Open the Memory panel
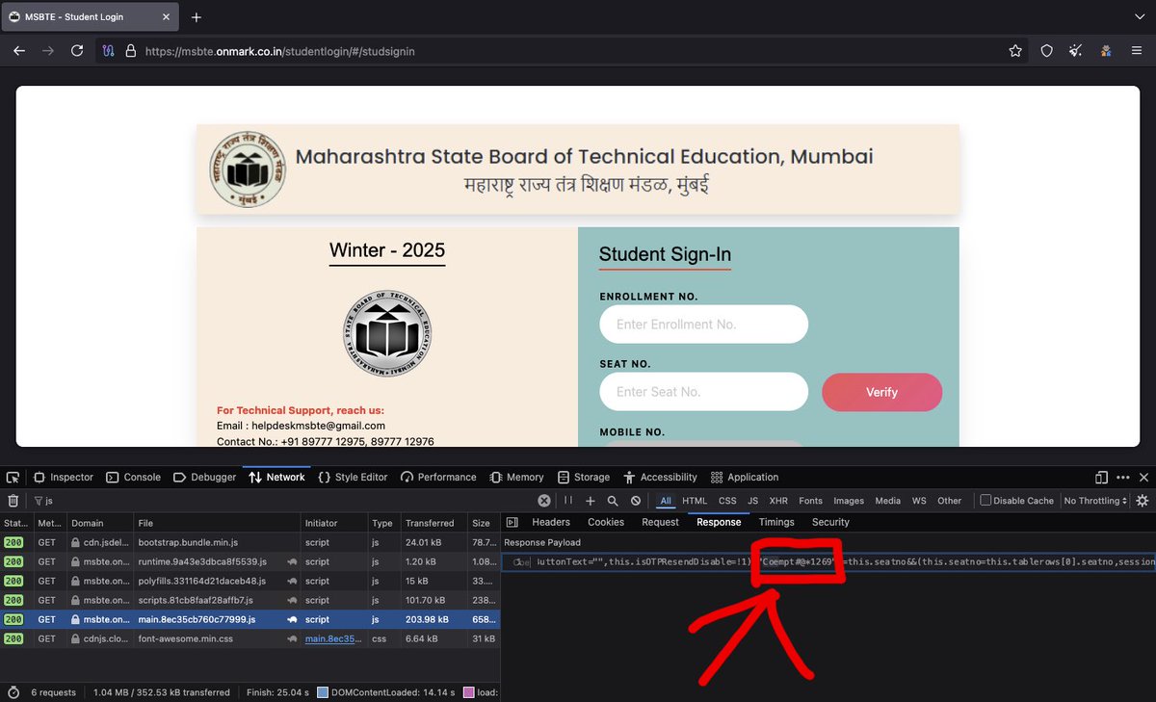1156x702 pixels. coord(516,477)
